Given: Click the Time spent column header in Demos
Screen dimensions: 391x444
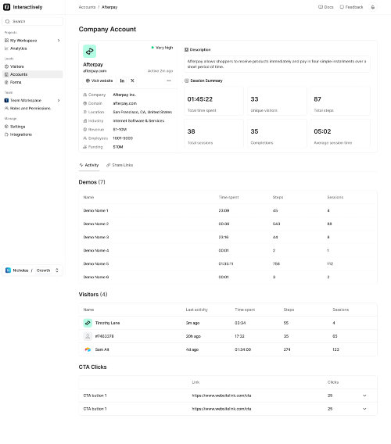Looking at the screenshot, I should click(228, 197).
